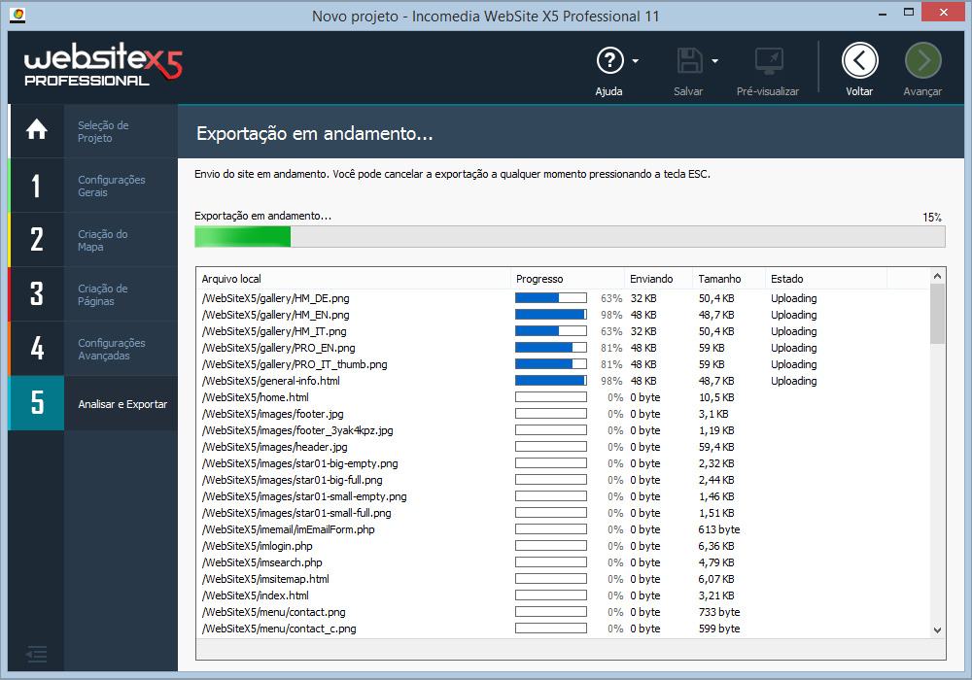Select /WebSiteX5/images/header.jpg row
This screenshot has height=680, width=972.
pos(563,447)
